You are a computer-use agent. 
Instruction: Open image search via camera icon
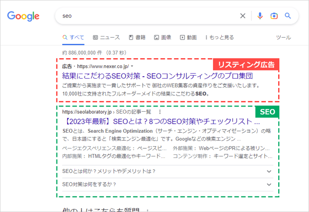point(274,16)
